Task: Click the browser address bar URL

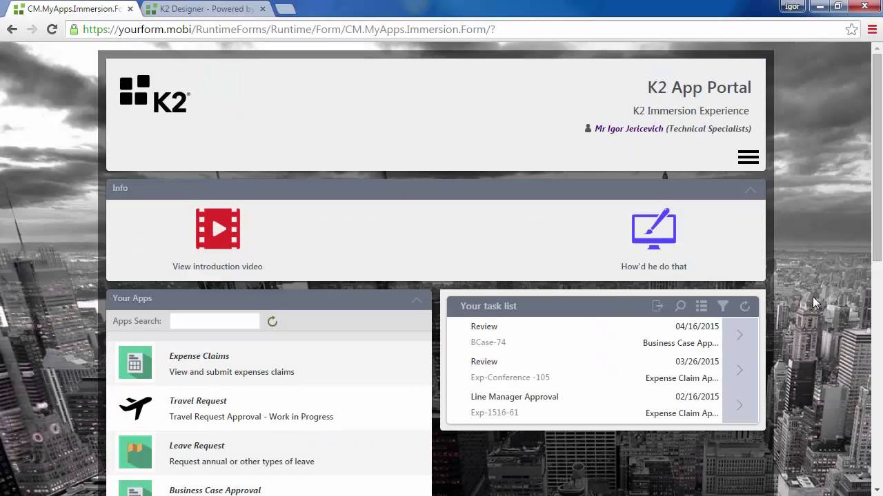Action: [288, 30]
